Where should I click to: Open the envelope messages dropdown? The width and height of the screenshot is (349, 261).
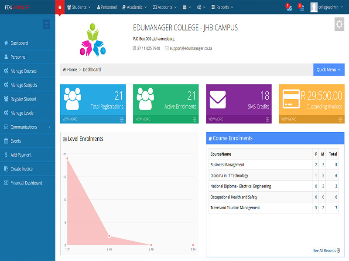pyautogui.click(x=187, y=7)
